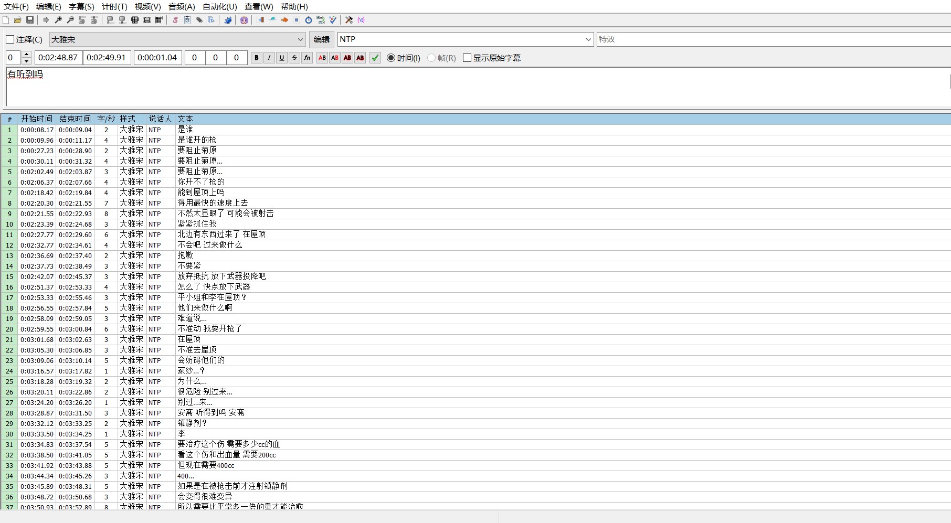Open the 音频(A) menu
Viewport: 951px width, 523px height.
[x=182, y=7]
